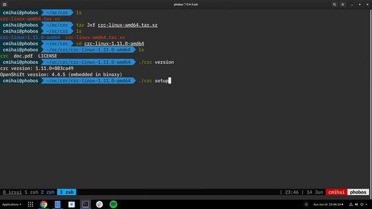Open the blue files app in taskbar

point(58,204)
